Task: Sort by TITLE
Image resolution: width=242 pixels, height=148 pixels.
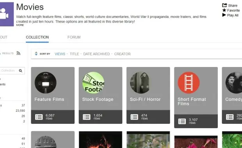Action: tap(74, 54)
